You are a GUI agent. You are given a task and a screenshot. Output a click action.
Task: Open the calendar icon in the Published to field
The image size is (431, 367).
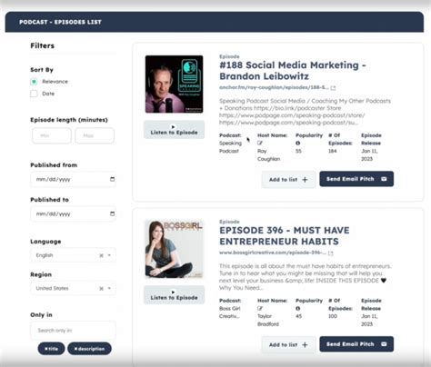click(112, 213)
